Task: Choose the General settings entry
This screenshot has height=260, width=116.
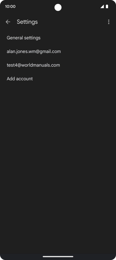Action: 58,38
